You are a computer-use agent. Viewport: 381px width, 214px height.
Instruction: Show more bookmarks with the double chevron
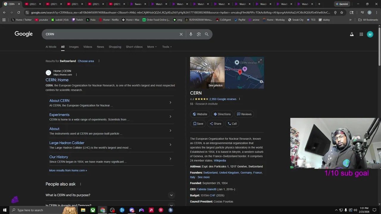click(350, 20)
